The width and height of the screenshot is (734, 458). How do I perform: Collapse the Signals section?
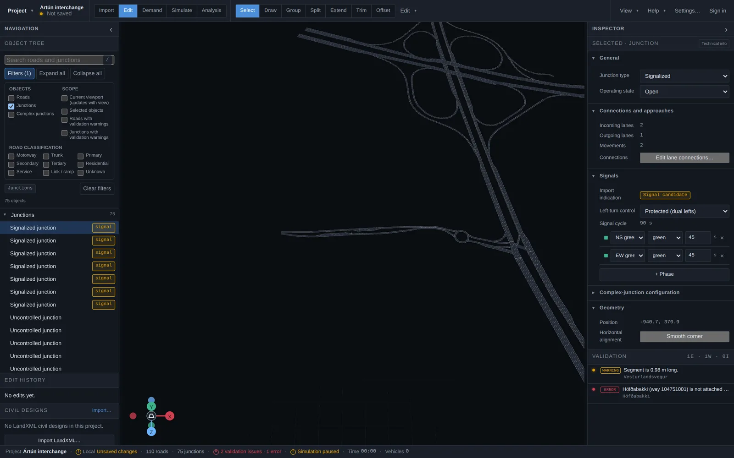tap(593, 176)
